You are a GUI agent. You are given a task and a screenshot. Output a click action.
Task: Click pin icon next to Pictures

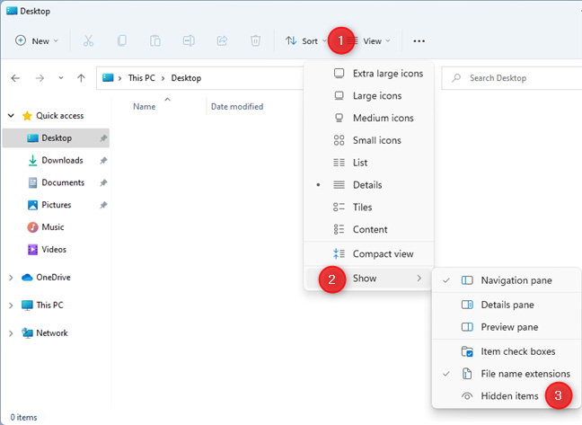pos(103,205)
